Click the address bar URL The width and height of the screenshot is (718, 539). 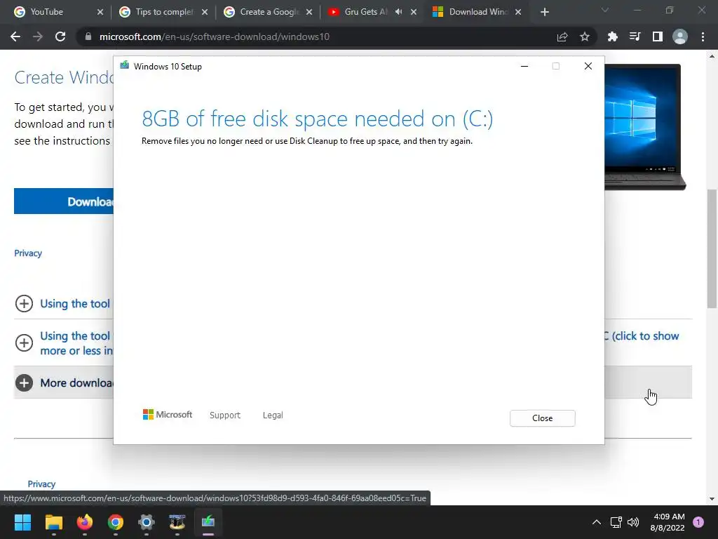(x=215, y=36)
